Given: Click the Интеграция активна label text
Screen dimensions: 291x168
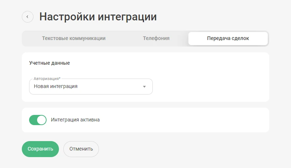Looking at the screenshot, I should pyautogui.click(x=75, y=120).
